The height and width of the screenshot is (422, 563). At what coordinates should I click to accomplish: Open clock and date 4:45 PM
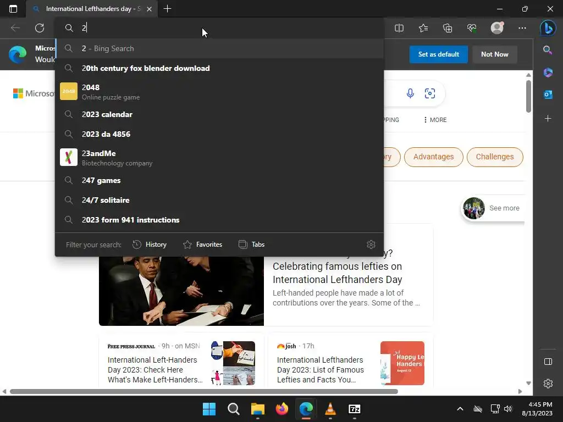pyautogui.click(x=537, y=409)
